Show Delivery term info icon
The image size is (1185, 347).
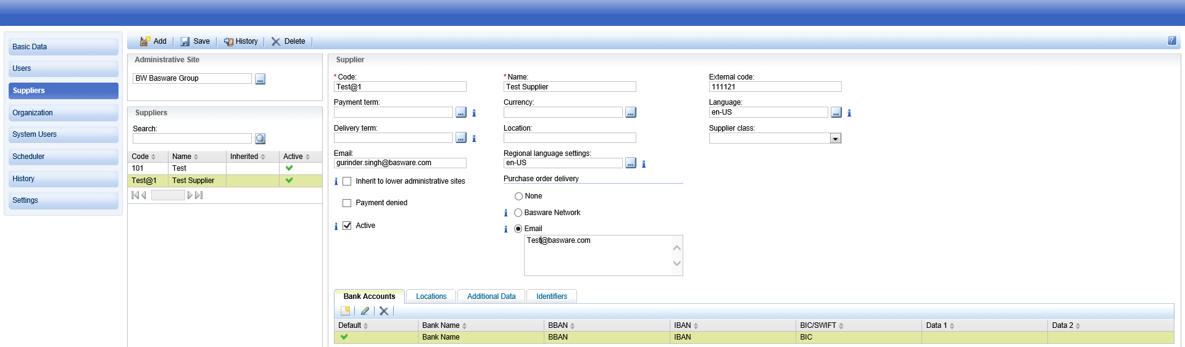coord(474,139)
